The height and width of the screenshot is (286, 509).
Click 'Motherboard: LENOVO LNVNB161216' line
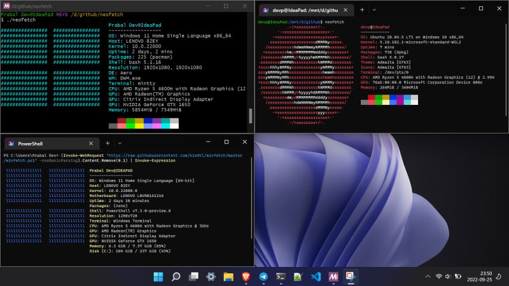click(x=126, y=196)
